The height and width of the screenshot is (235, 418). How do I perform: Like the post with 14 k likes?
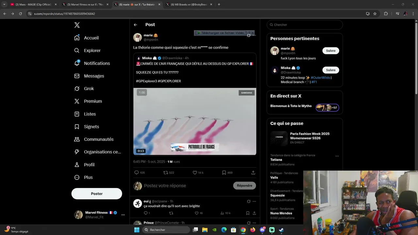tap(198, 173)
